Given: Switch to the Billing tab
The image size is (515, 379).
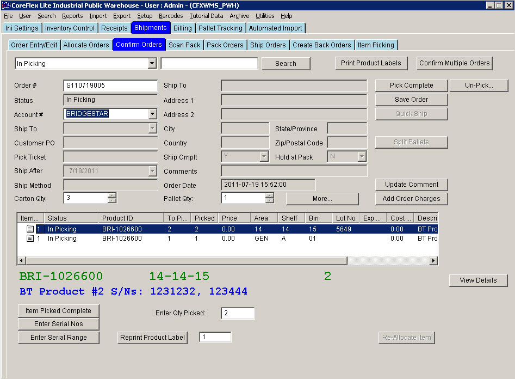Looking at the screenshot, I should tap(183, 28).
